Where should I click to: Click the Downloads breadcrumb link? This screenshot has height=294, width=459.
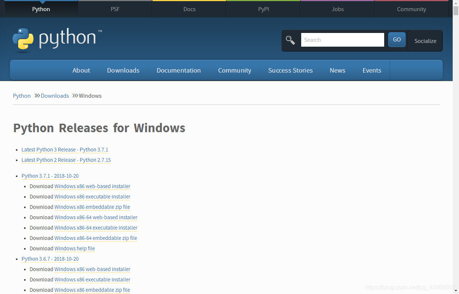(55, 96)
